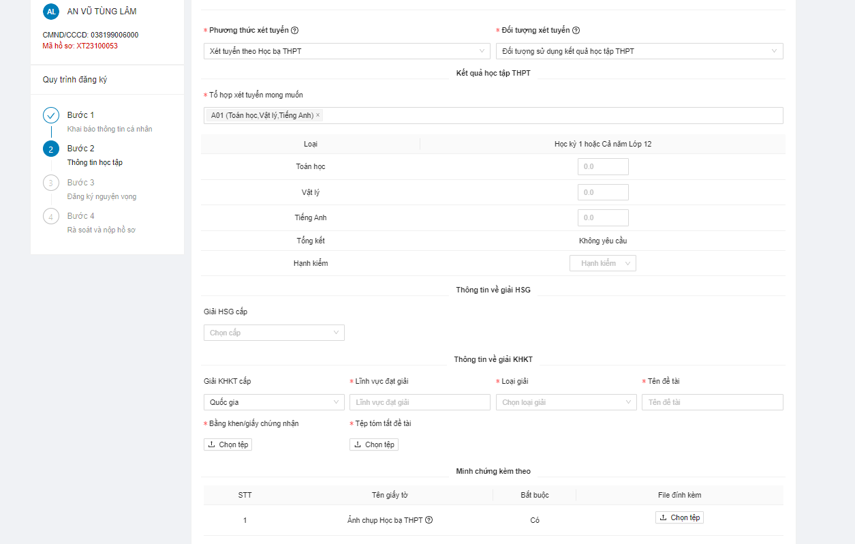The image size is (855, 544).
Task: Click help icon beside Ảnh chụp Học bạ THPT
Action: 429,520
